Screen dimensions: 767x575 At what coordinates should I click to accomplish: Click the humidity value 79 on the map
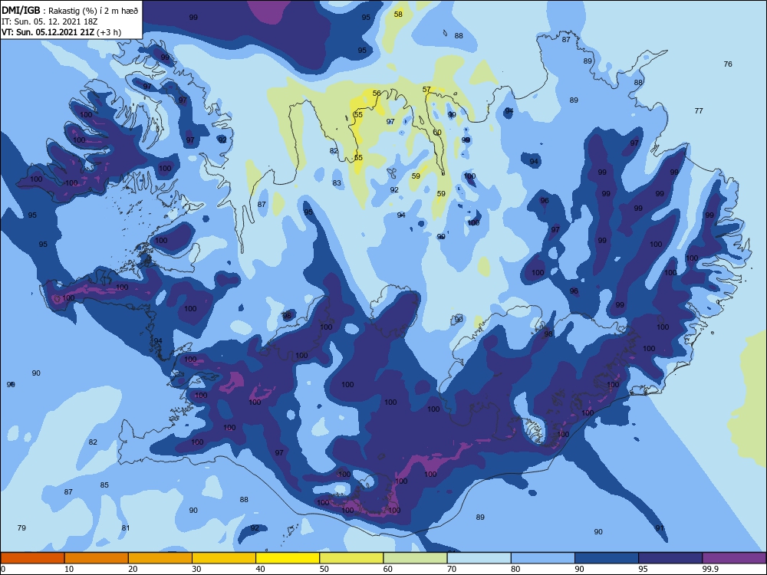(x=21, y=527)
